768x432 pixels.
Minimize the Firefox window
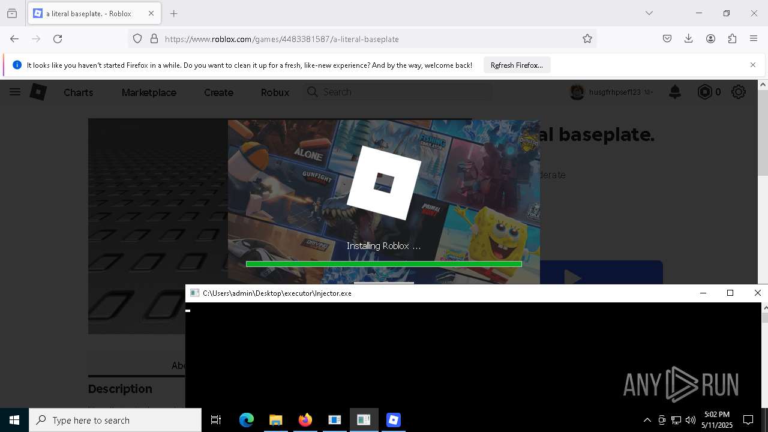point(698,13)
